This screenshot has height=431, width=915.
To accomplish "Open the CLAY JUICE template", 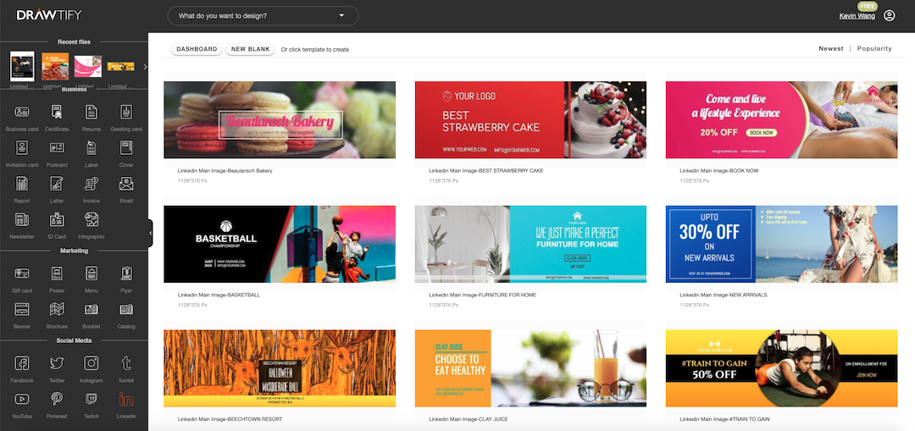I will pos(530,368).
